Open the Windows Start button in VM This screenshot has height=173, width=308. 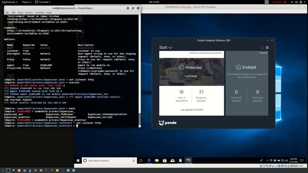[x=78, y=161]
